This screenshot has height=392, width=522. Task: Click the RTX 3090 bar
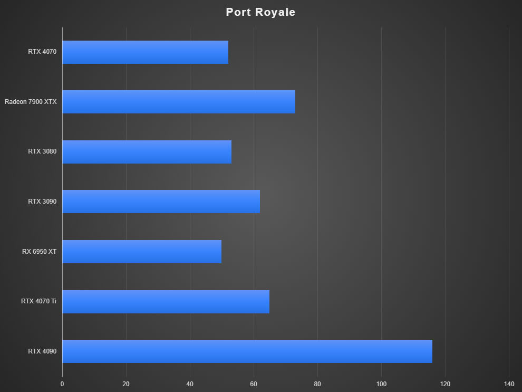(x=161, y=202)
